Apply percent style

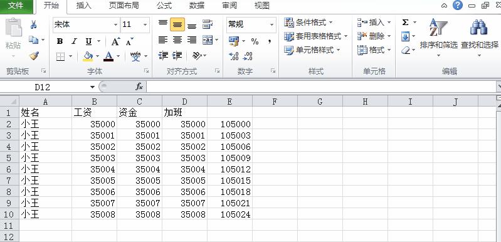click(x=255, y=41)
